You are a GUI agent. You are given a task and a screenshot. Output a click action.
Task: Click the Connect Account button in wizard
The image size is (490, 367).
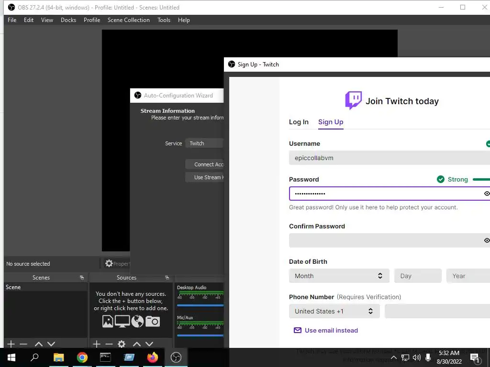[x=204, y=164]
